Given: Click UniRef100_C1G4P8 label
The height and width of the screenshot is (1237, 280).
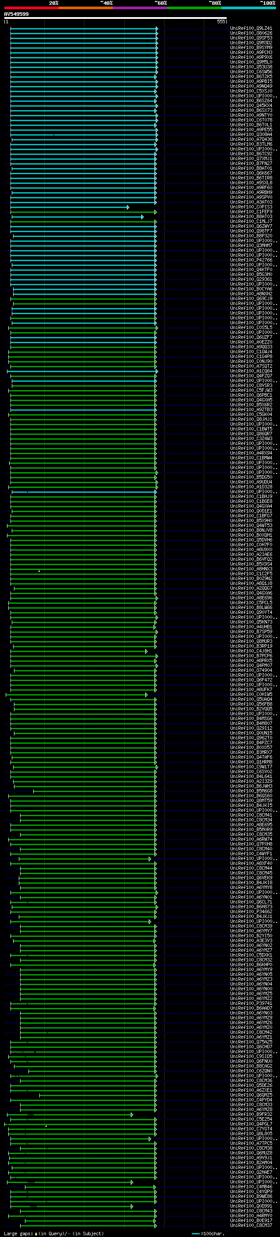Looking at the screenshot, I should click(251, 356).
